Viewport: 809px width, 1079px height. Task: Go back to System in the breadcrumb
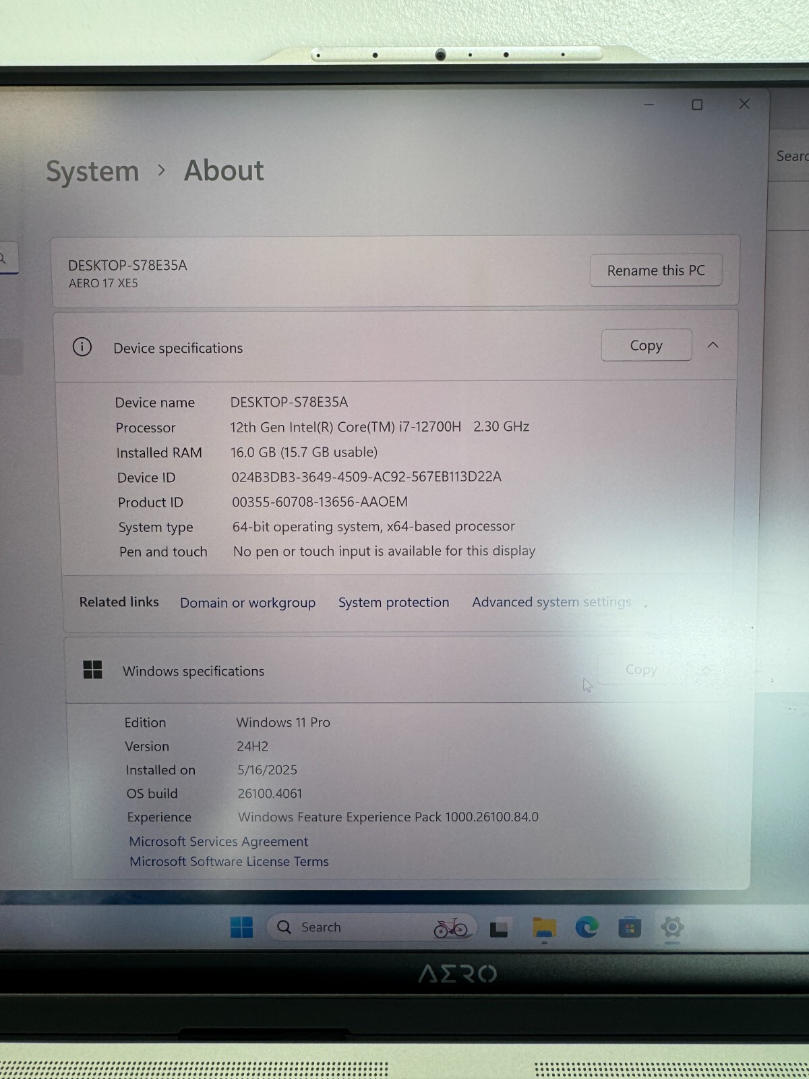coord(92,171)
